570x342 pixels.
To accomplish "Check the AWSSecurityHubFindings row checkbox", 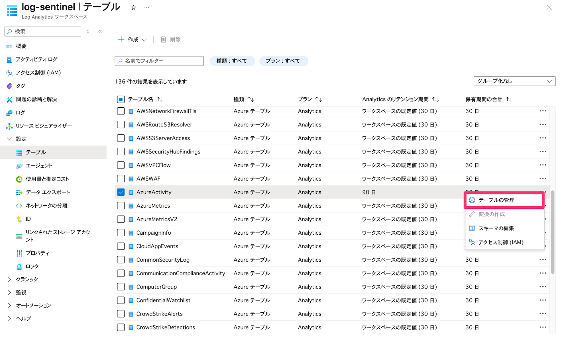I will [x=121, y=151].
